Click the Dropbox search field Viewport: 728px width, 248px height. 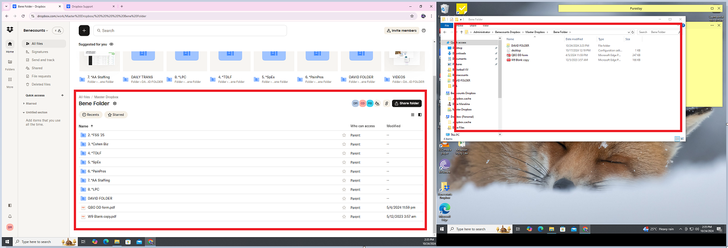[x=190, y=31]
